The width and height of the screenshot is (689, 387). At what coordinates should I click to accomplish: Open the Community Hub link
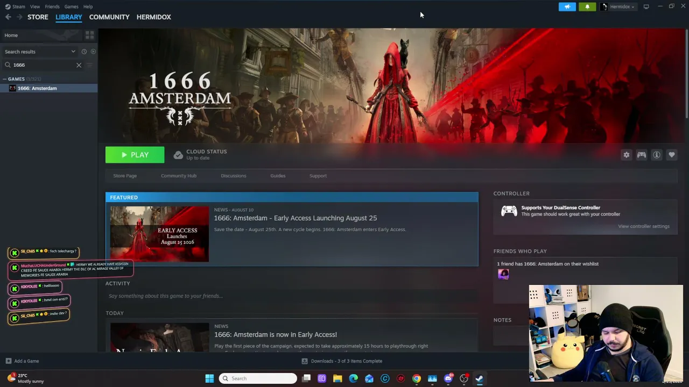tap(179, 176)
